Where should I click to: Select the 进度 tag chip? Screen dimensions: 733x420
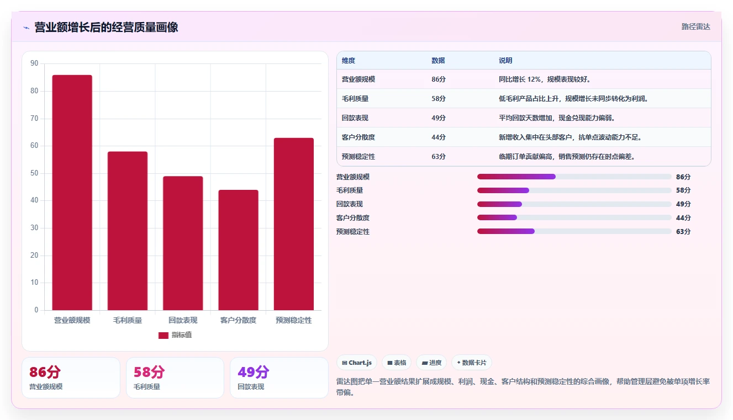431,363
